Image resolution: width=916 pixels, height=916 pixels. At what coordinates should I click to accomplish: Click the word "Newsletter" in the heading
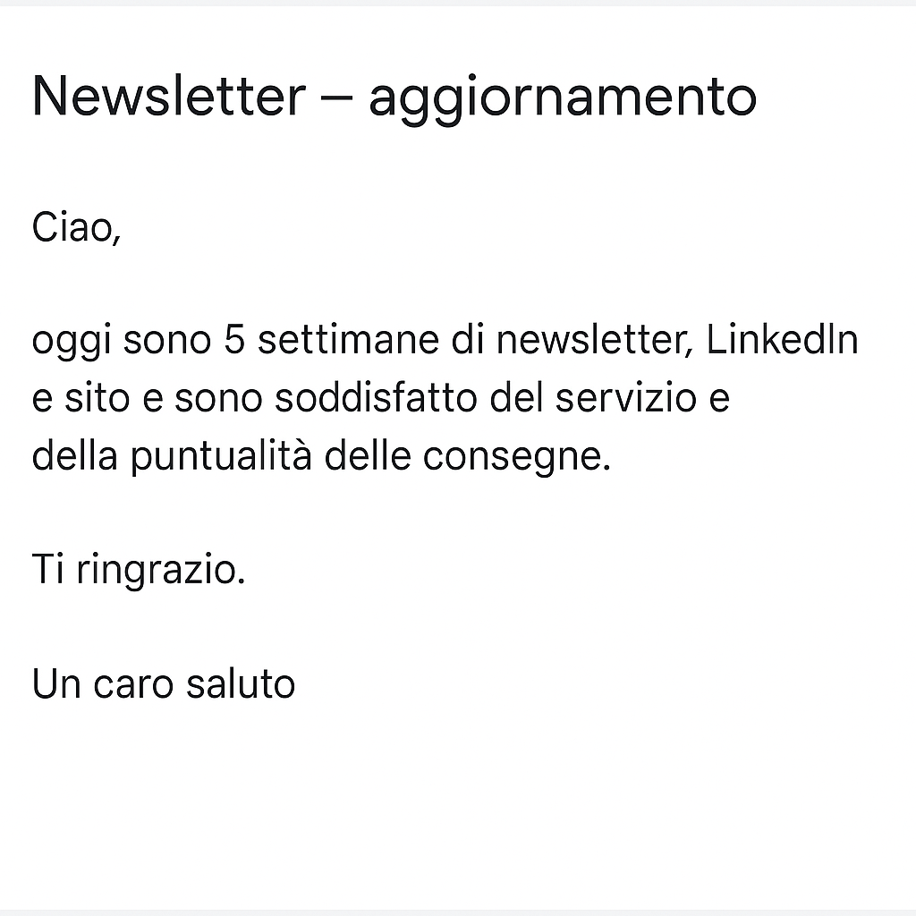(x=168, y=97)
